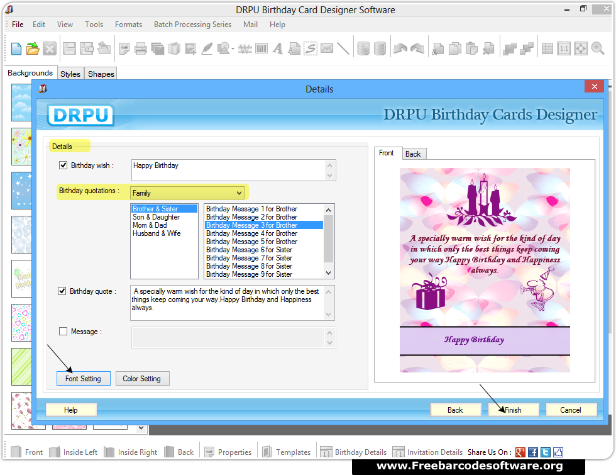Select the Barcode tool in toolbar

coord(261,49)
